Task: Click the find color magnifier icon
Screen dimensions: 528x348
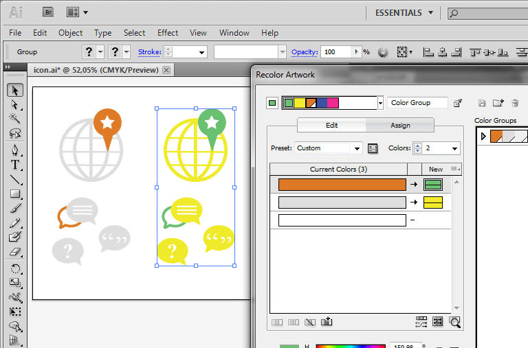Action: 454,322
